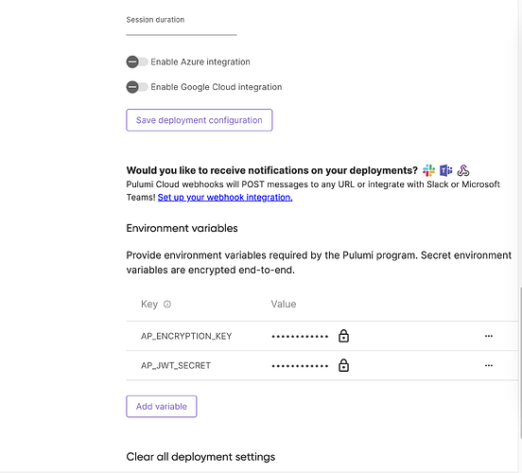
Task: Click the info icon beside Key
Action: 167,304
